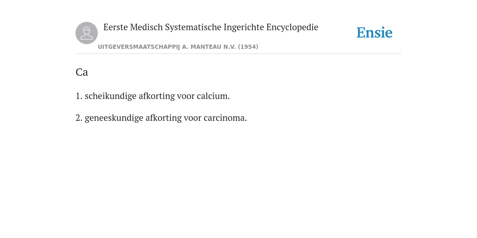Open Eerste Medisch Systematische Ingerichte Encyclopedie title
This screenshot has height=238, width=477.
pyautogui.click(x=211, y=27)
